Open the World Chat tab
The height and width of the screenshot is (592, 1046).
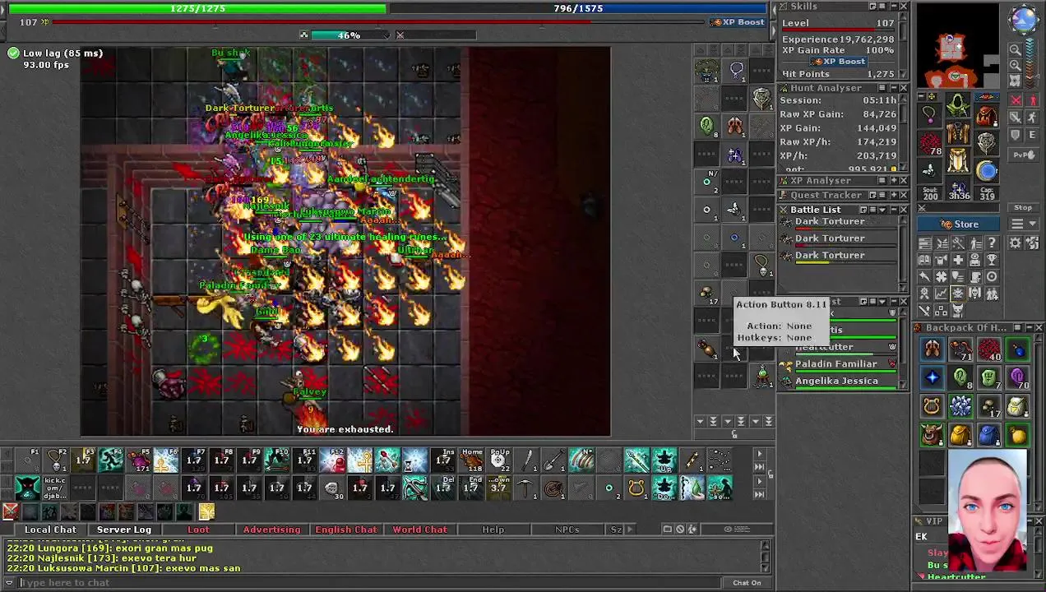tap(419, 530)
